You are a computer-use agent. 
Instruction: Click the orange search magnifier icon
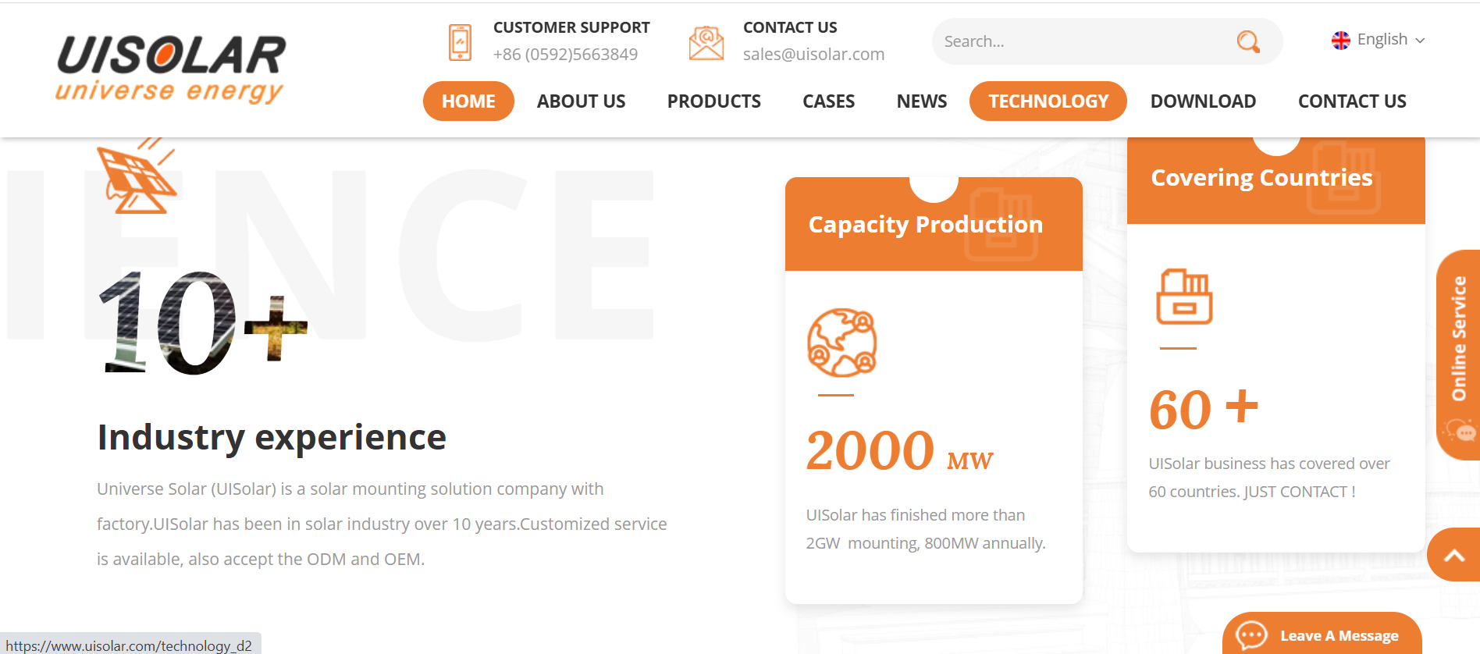1248,41
